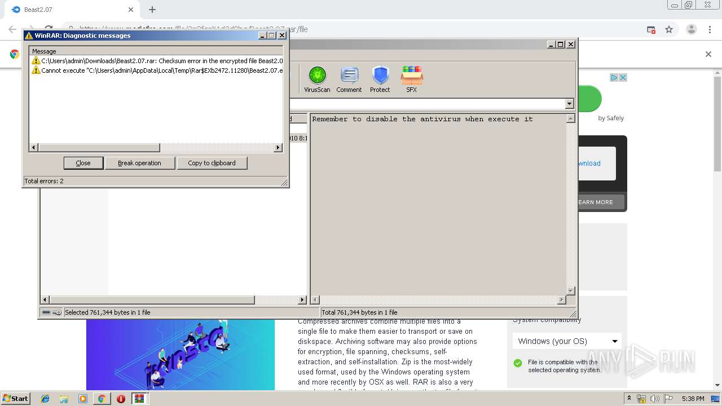The height and width of the screenshot is (406, 722).
Task: Click the green compatibility checkmark icon
Action: click(x=518, y=363)
